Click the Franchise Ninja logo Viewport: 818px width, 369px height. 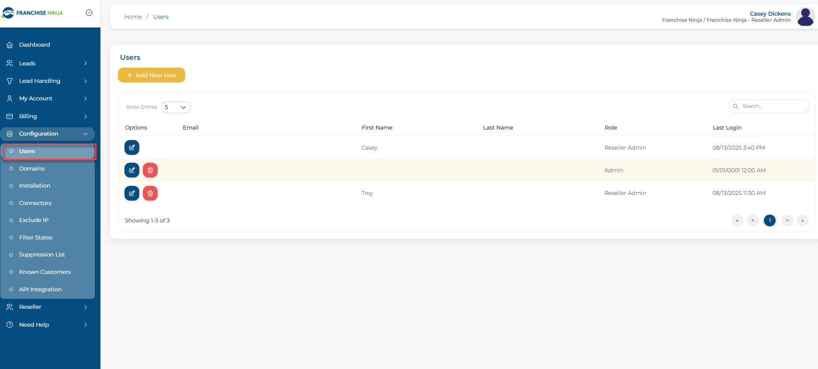pyautogui.click(x=33, y=13)
